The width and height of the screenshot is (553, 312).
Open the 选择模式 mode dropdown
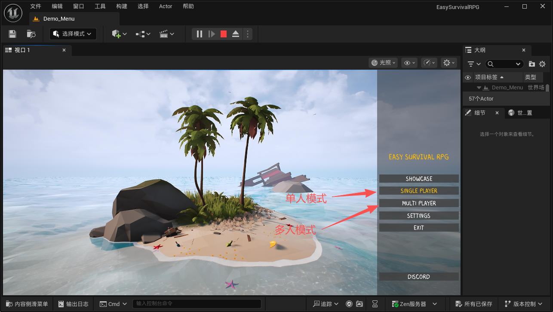tap(73, 34)
